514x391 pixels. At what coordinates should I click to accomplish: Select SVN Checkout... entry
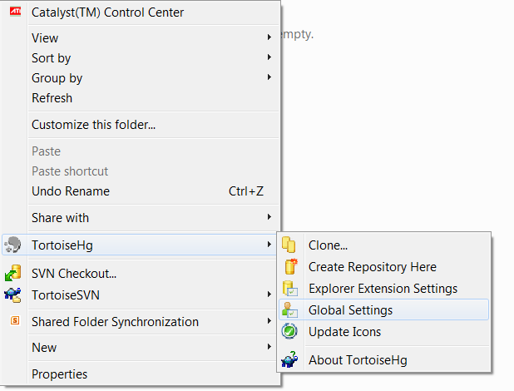point(140,273)
